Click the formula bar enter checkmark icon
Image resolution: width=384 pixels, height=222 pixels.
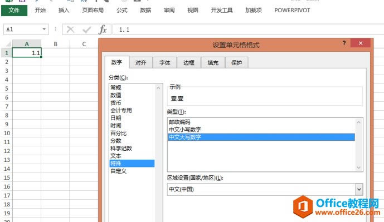[87, 29]
